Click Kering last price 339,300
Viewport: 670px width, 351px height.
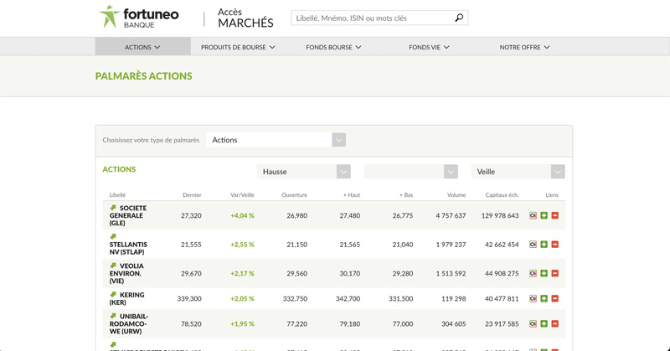(x=189, y=298)
